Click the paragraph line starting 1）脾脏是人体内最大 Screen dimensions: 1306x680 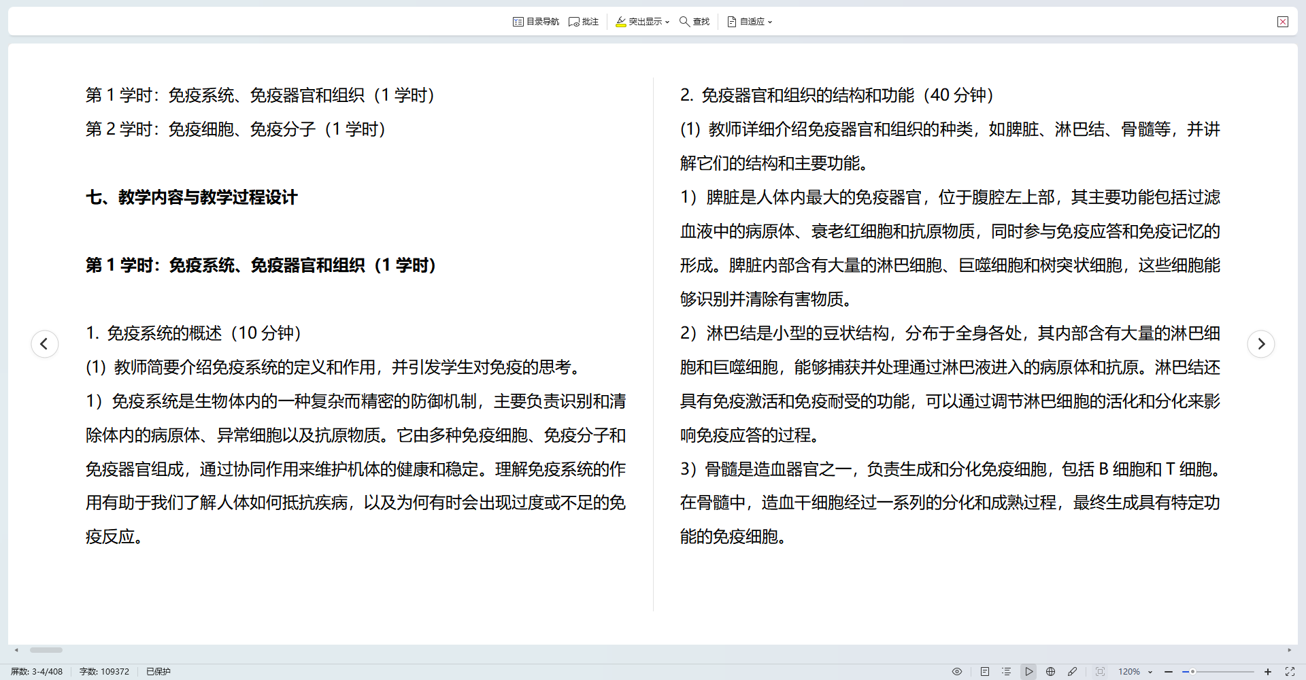[950, 197]
